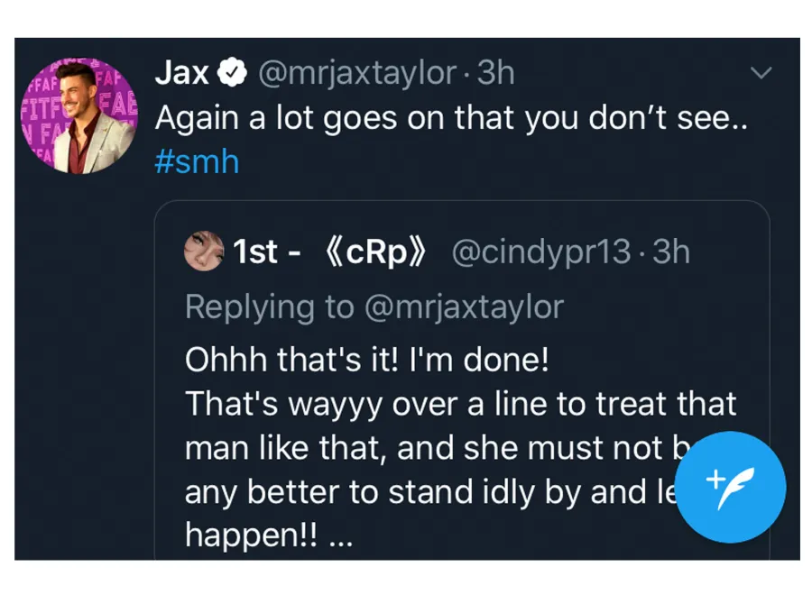Click 'Replying to @mrjaxtaylor' link

(x=374, y=306)
